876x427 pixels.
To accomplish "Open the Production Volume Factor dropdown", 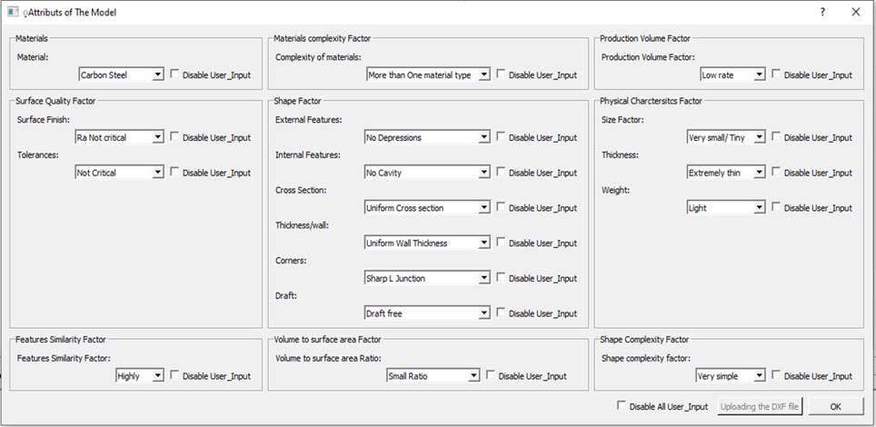I will (x=732, y=75).
